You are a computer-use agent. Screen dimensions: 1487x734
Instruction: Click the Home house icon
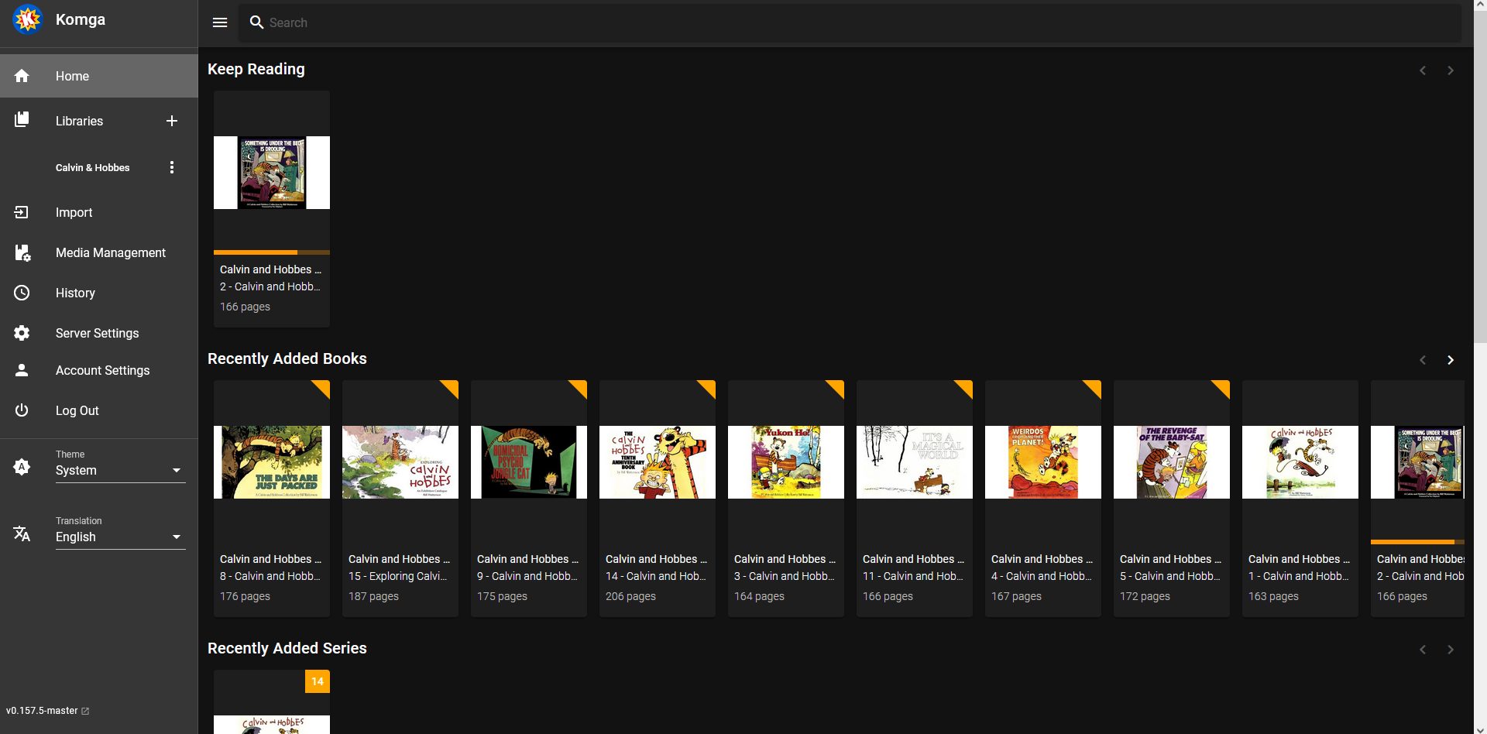(22, 76)
